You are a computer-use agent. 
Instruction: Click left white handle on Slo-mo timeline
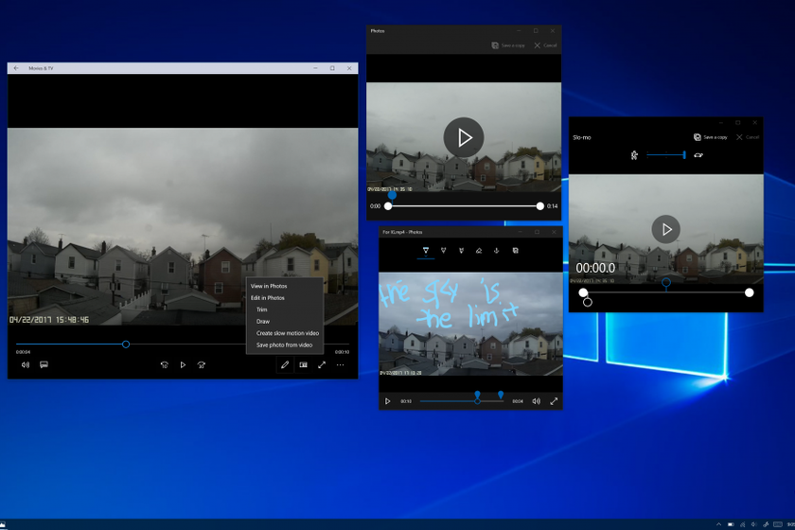pos(584,292)
